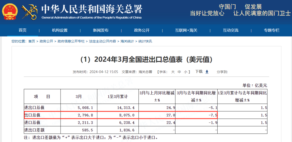Image resolution: width=292 pixels, height=142 pixels.
Task: Click 海关统计 breadcrumb link
Action: [127, 41]
